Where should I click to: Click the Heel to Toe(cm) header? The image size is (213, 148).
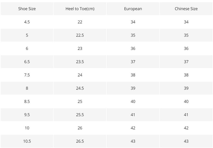click(x=80, y=9)
